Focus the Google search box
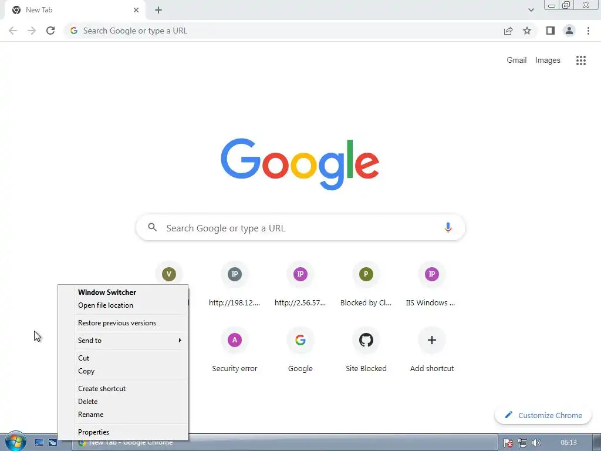The width and height of the screenshot is (601, 451). coord(300,228)
